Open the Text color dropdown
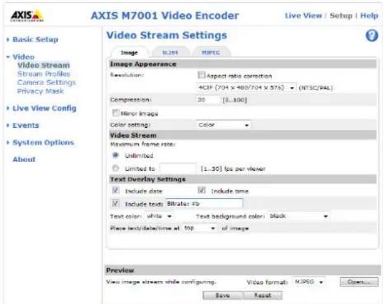The image size is (383, 304). tap(159, 216)
